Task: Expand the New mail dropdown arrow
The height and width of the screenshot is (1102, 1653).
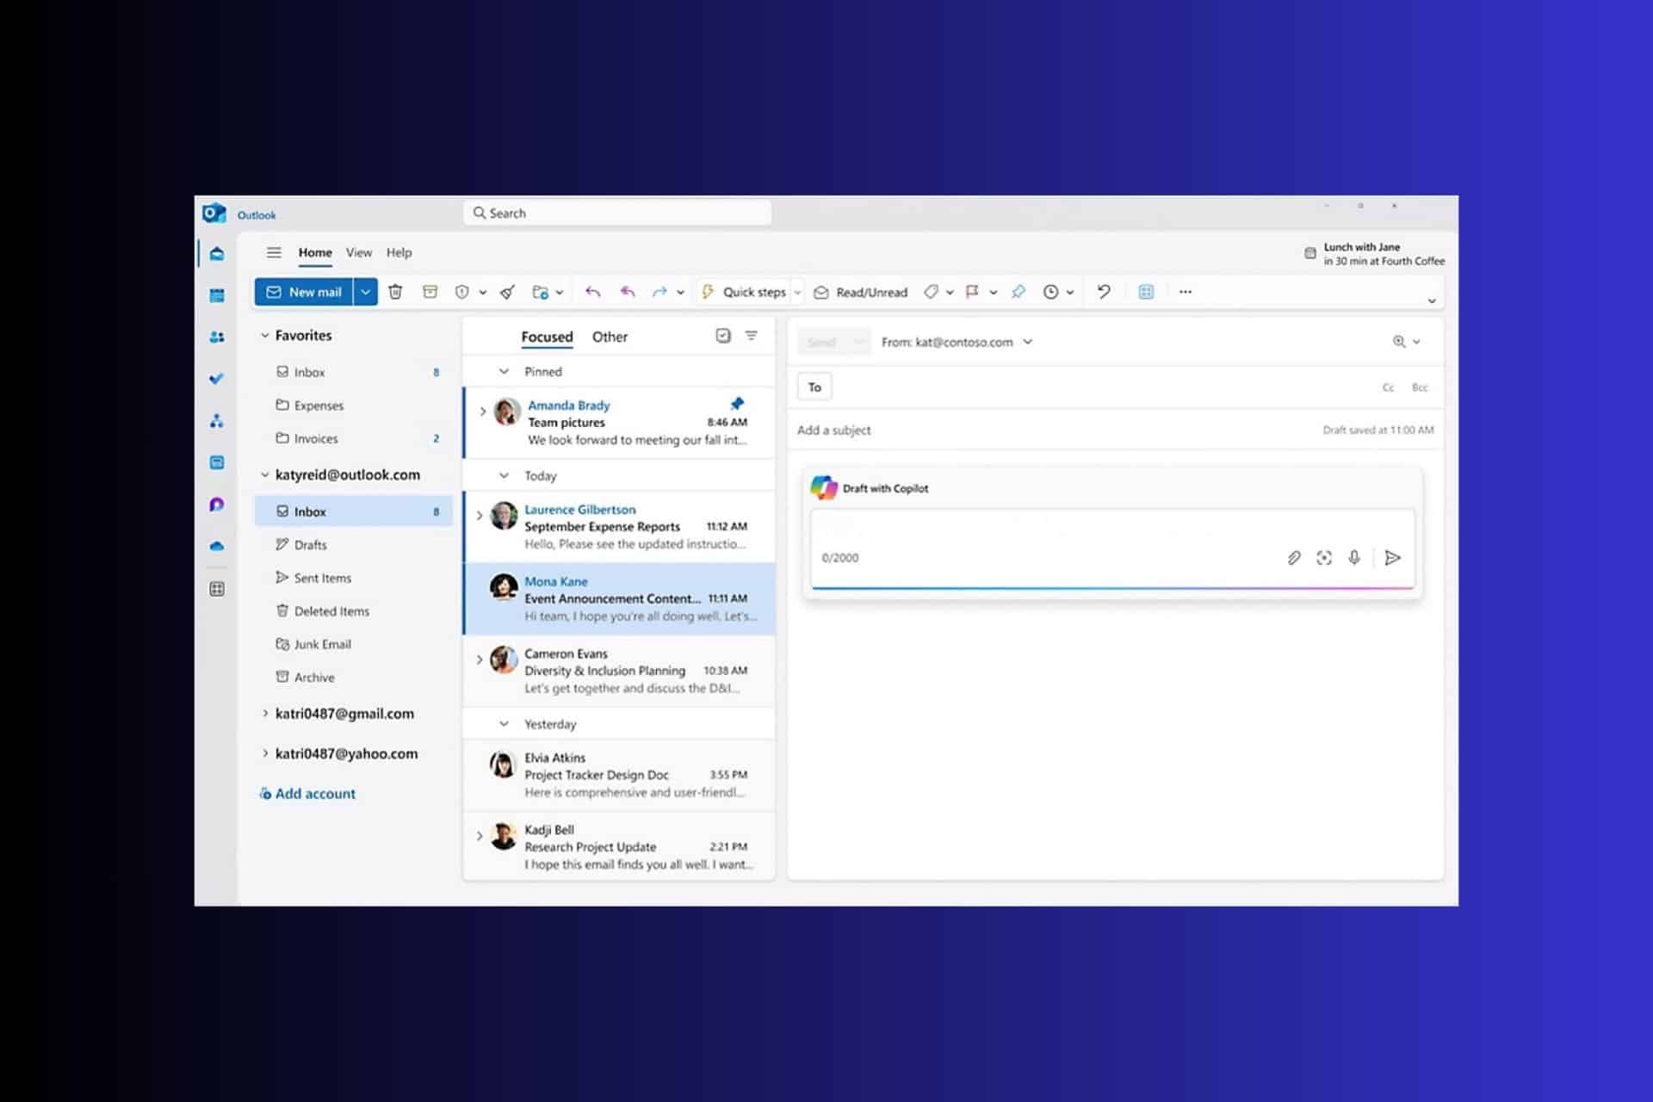Action: coord(365,292)
